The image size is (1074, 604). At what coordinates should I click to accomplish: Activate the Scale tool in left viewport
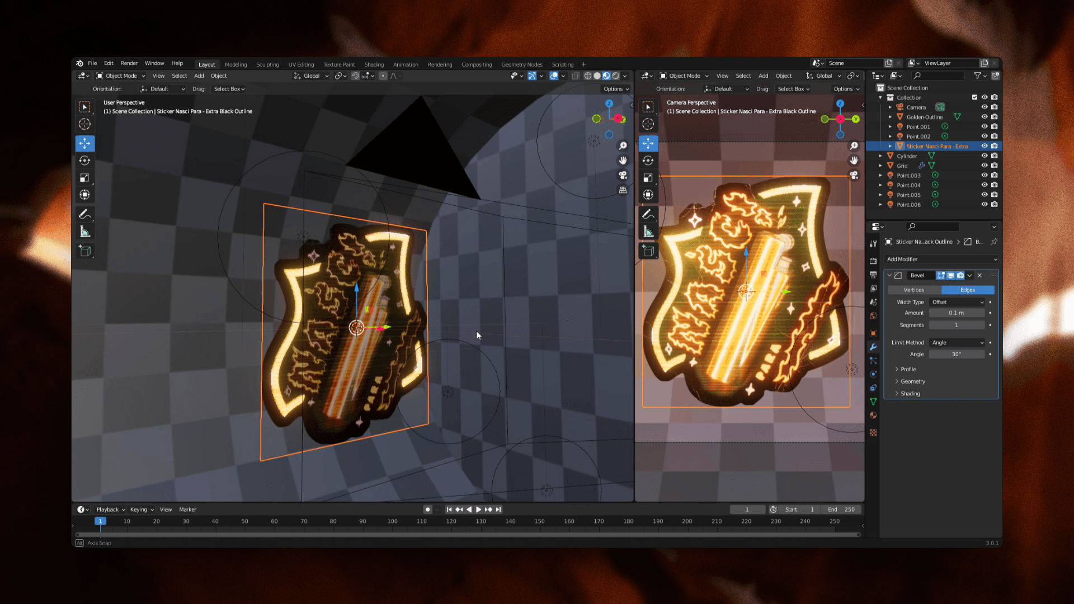(85, 178)
